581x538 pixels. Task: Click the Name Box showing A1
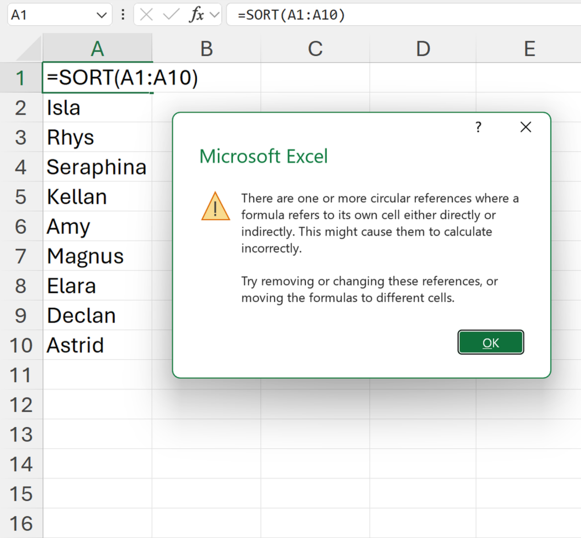click(x=51, y=15)
